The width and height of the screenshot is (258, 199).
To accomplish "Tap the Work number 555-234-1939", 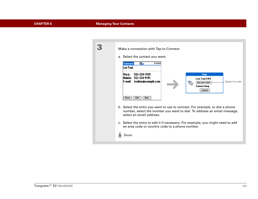I will 142,74.
